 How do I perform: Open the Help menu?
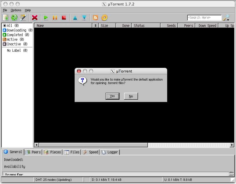pyautogui.click(x=28, y=10)
